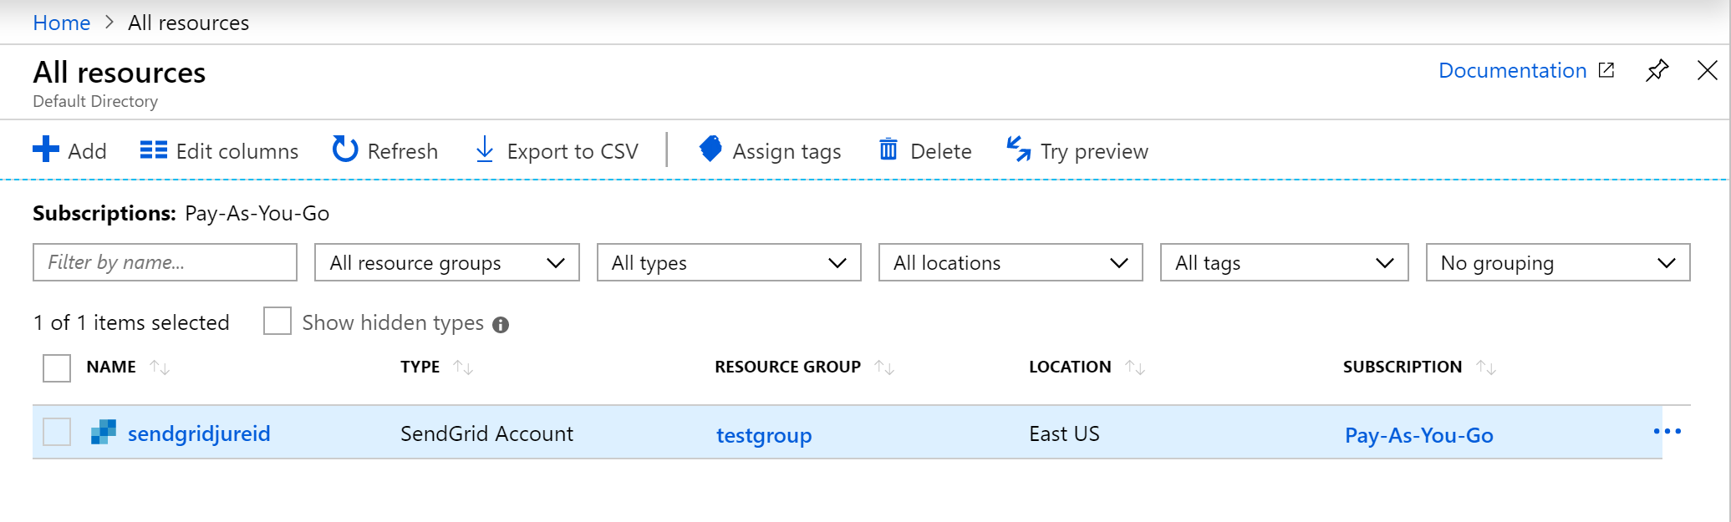Click the info icon beside Show hidden types
This screenshot has width=1731, height=522.
(x=501, y=325)
